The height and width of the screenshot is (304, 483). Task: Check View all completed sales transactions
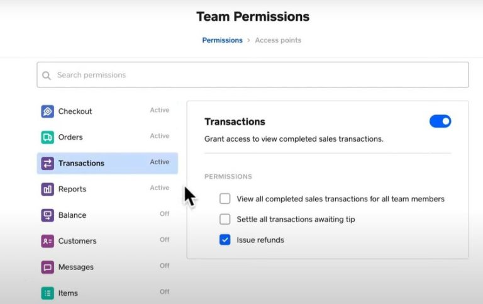pos(225,199)
